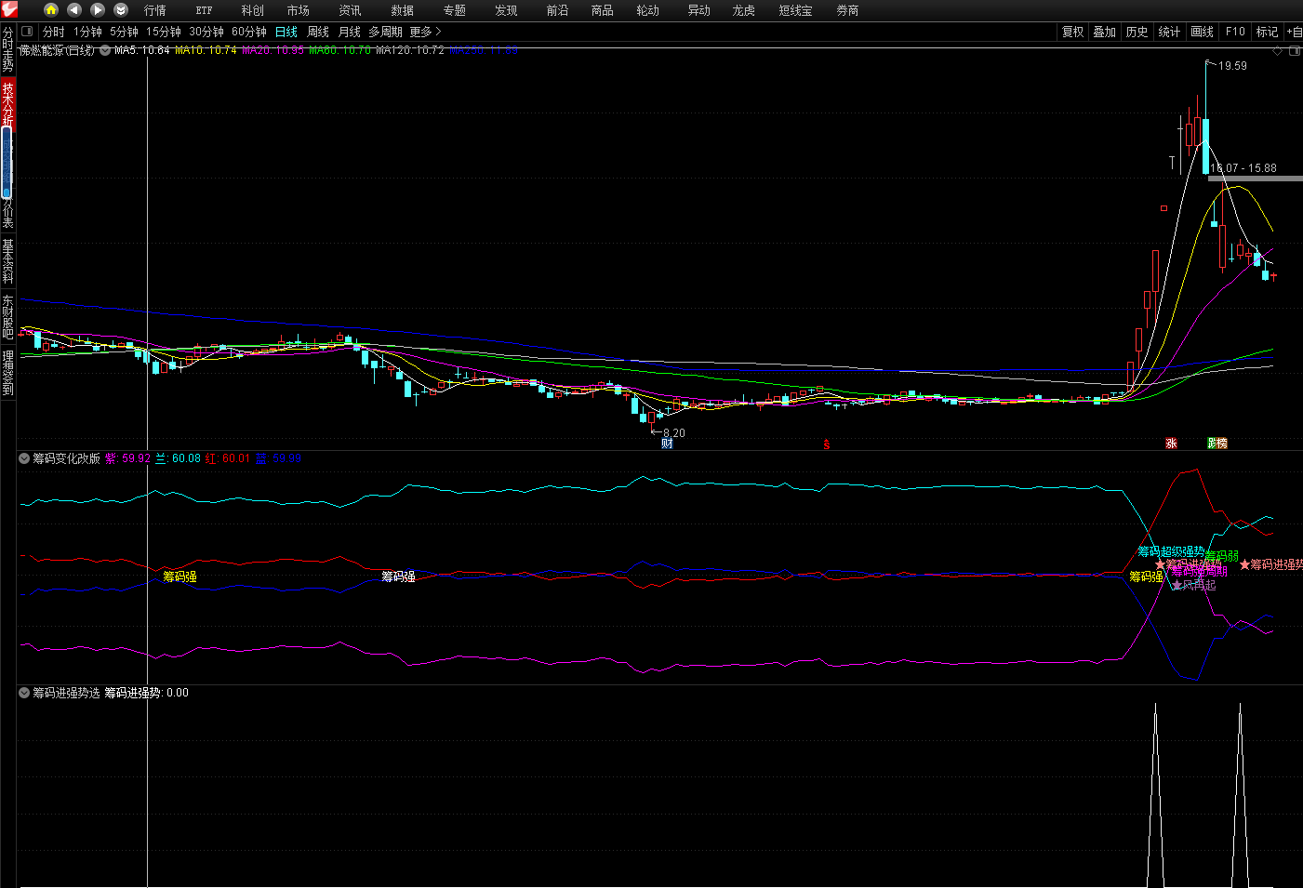Open the 商品 menu
This screenshot has width=1303, height=888.
pos(602,10)
